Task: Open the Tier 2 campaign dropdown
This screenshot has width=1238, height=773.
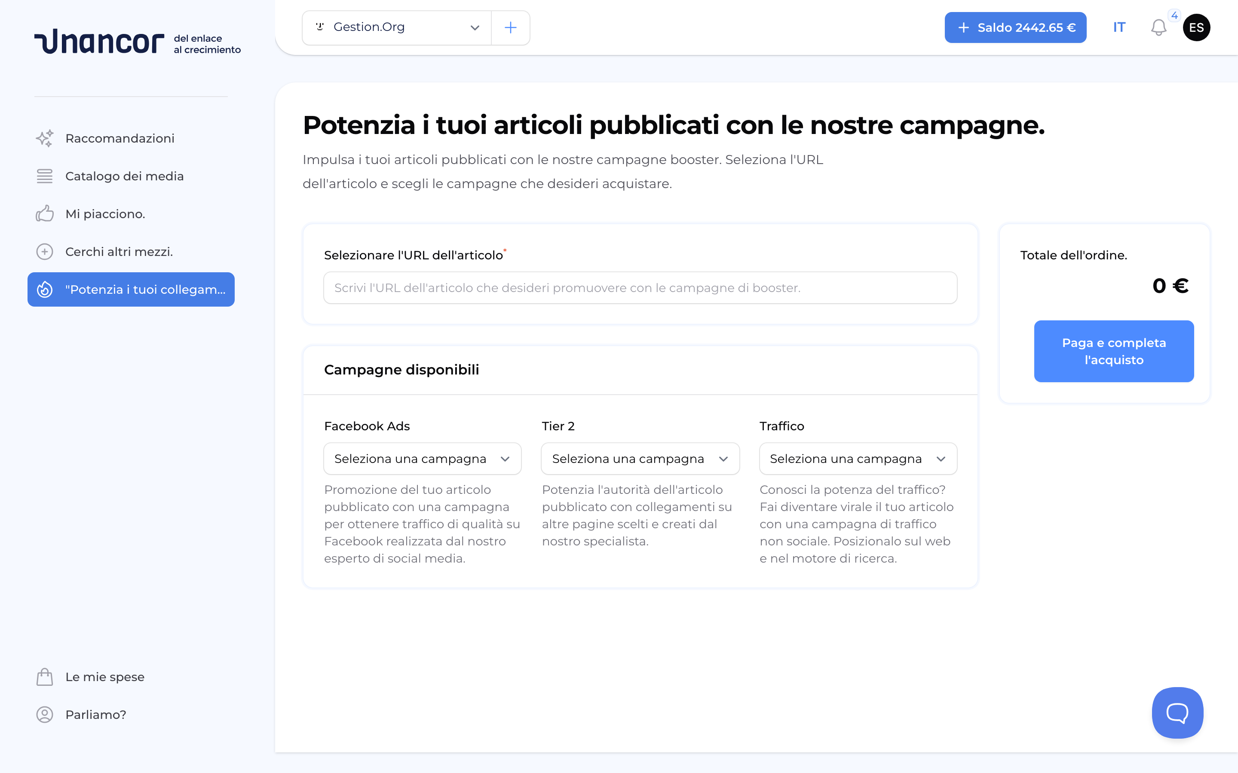Action: tap(640, 459)
